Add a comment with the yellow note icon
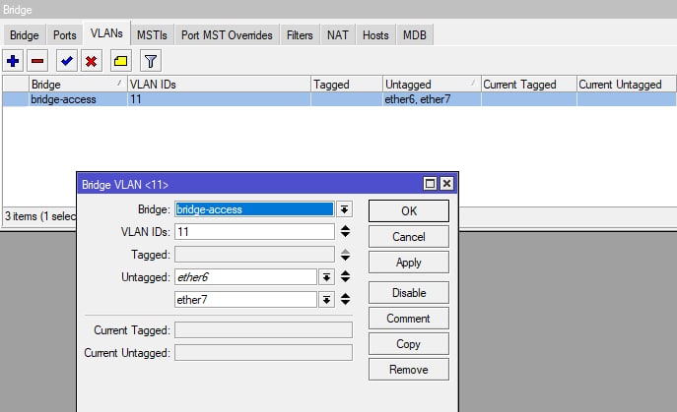The image size is (677, 412). [121, 61]
